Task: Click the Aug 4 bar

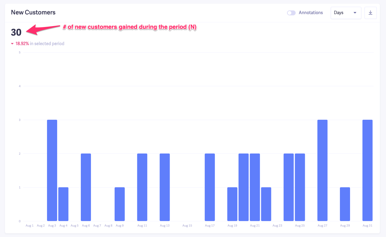Action: (63, 204)
